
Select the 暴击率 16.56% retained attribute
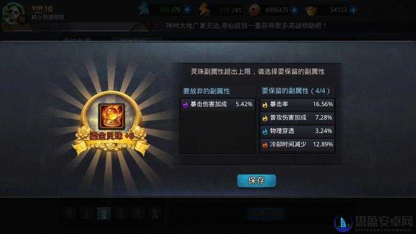click(298, 104)
